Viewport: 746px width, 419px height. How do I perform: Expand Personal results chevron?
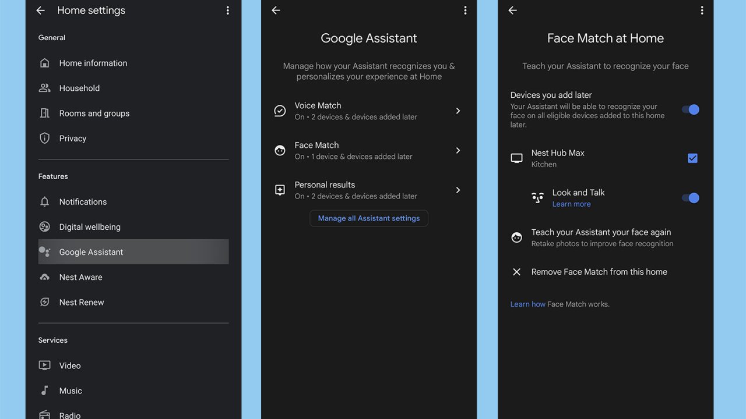[x=458, y=190]
